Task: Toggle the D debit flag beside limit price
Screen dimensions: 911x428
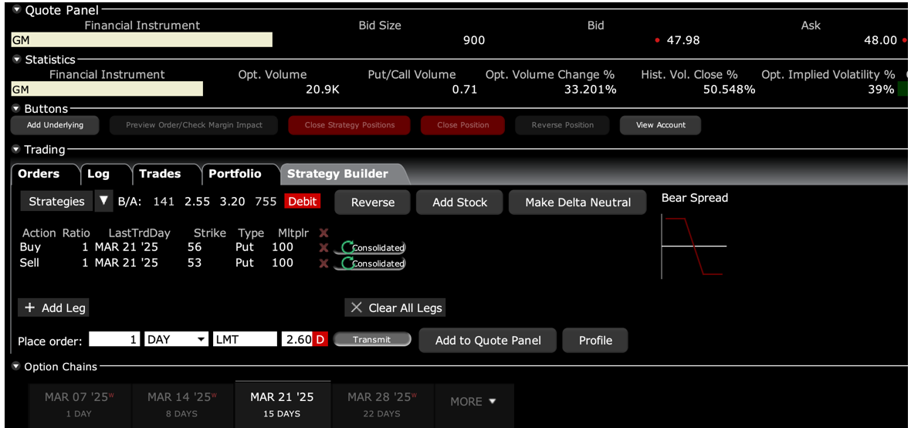Action: (x=320, y=340)
